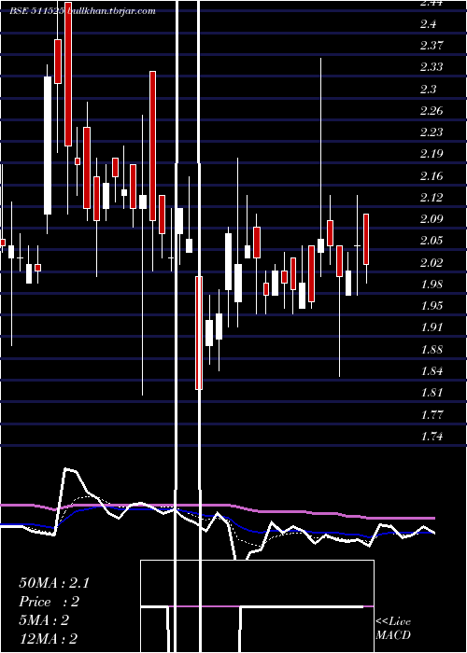This screenshot has width=467, height=653.
Task: Click the 1.91 price axis label
Action: coord(432,327)
